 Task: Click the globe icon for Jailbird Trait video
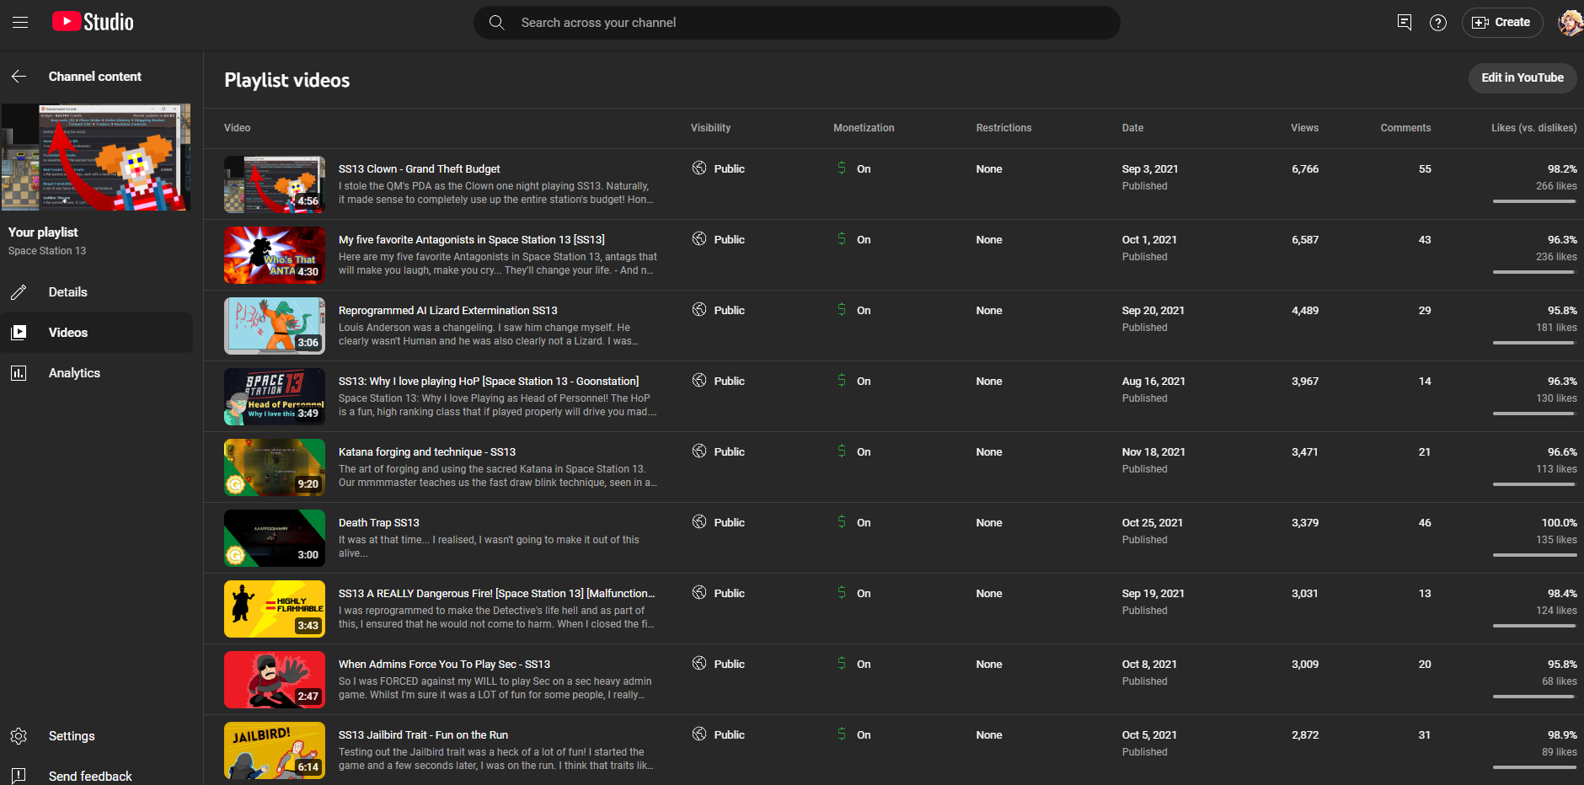click(699, 734)
